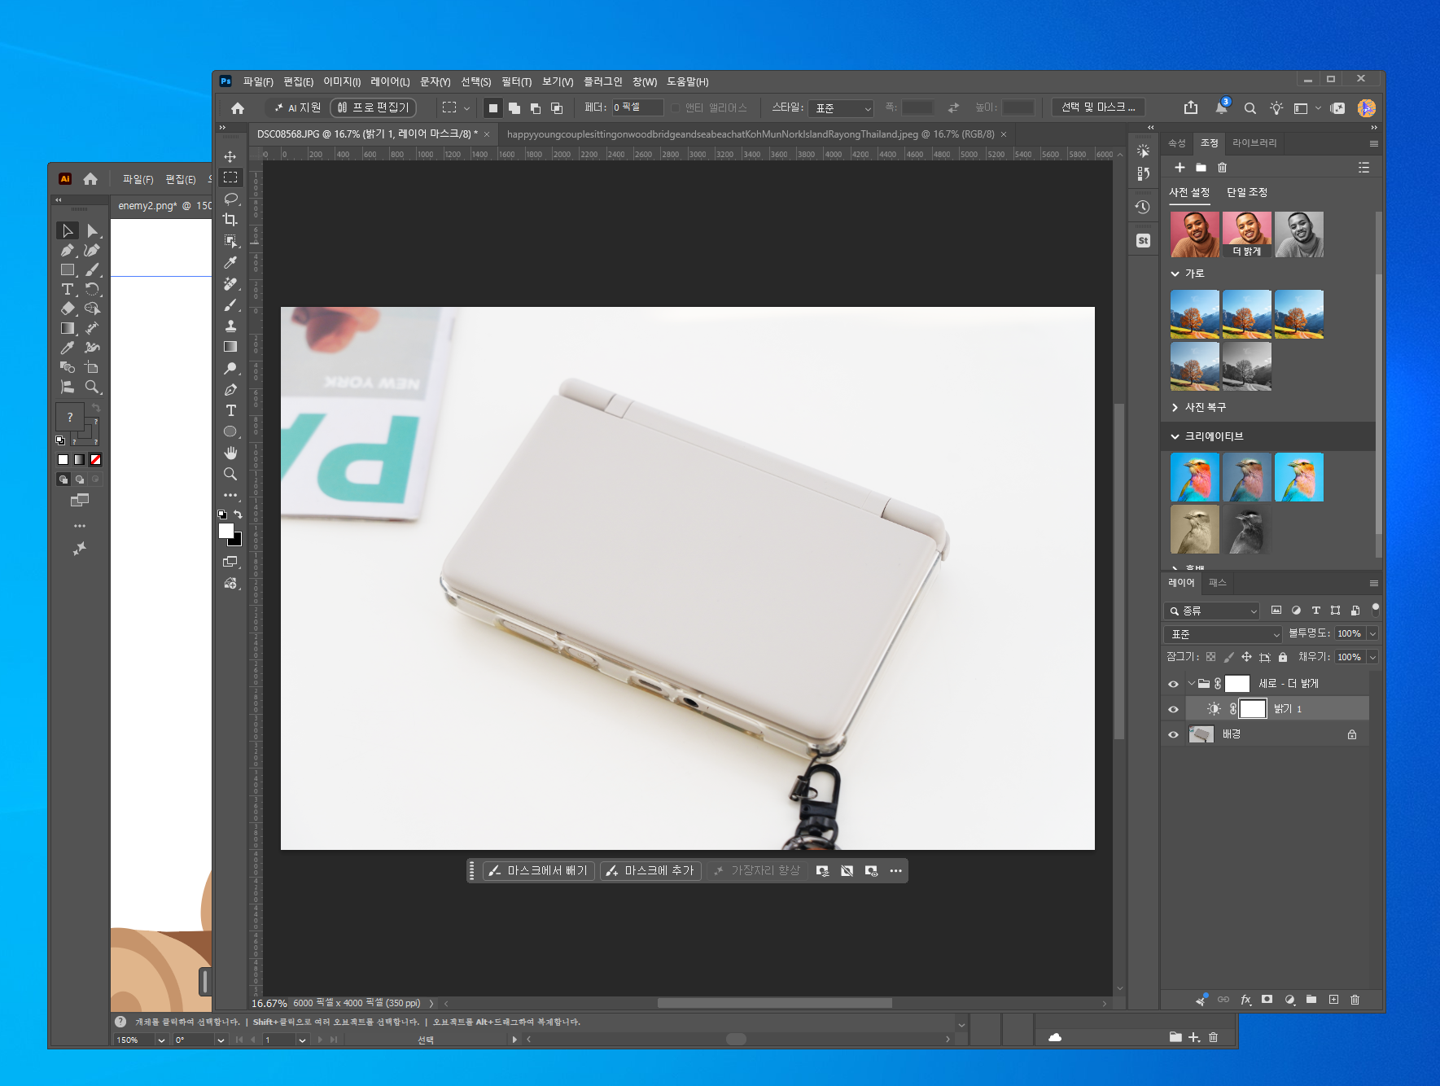
Task: Select the Lasso tool
Action: click(230, 199)
